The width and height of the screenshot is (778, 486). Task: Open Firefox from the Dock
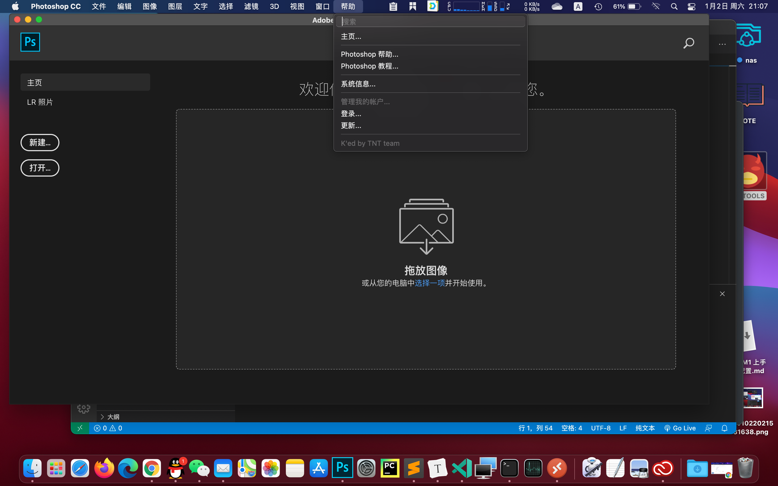(x=104, y=468)
